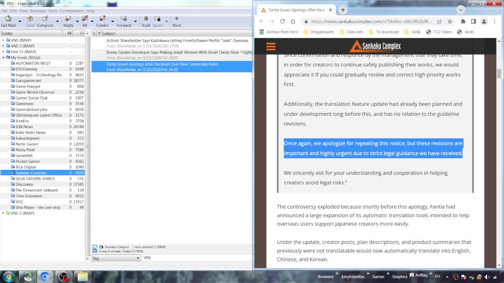The image size is (504, 283).
Task: Open the FC2 Video bookmark
Action: [x=439, y=32]
